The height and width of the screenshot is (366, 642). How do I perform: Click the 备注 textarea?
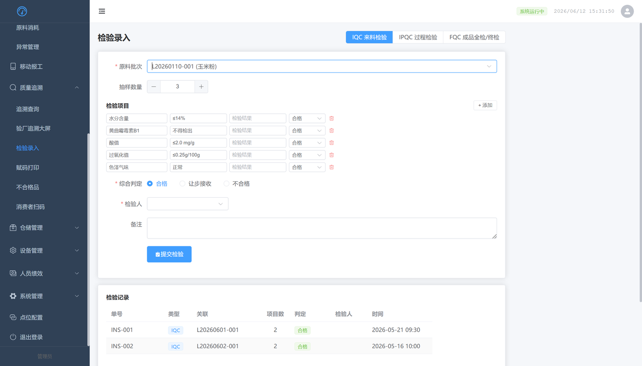(x=322, y=228)
